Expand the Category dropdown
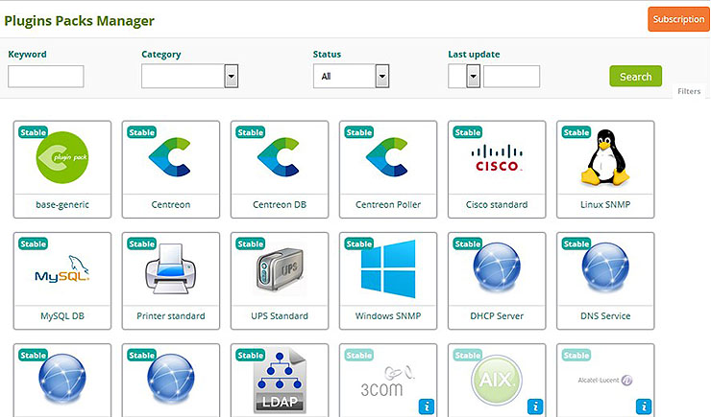Viewport: 711px width, 417px height. pos(231,77)
